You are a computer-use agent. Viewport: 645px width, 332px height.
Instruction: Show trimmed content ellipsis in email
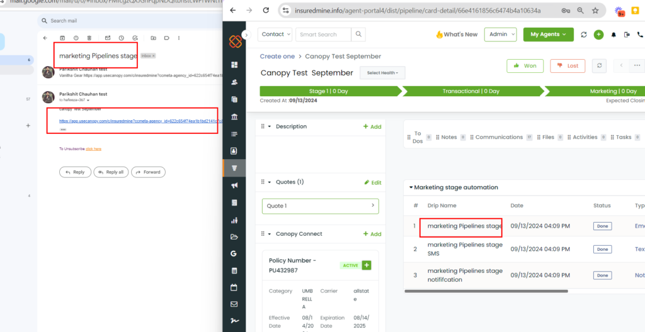pyautogui.click(x=63, y=130)
